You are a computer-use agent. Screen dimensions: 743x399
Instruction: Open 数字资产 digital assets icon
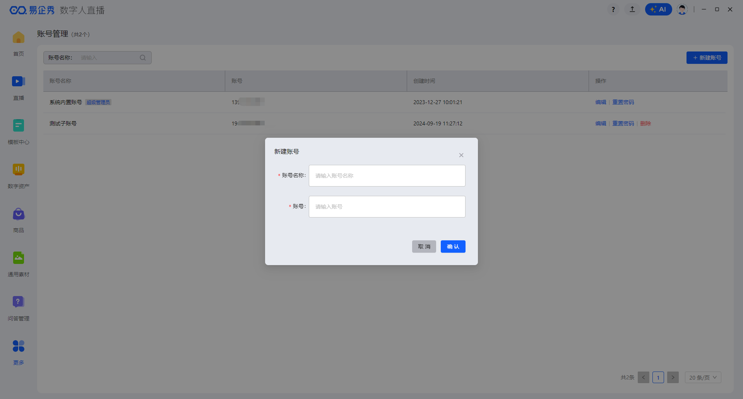pyautogui.click(x=18, y=170)
